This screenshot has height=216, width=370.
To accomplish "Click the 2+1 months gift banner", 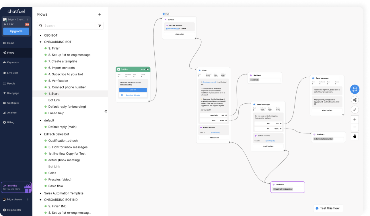I will tap(16, 187).
